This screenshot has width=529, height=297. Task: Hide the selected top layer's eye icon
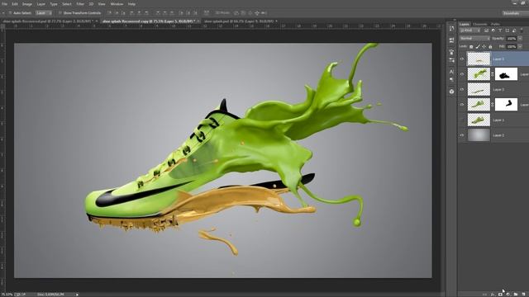(462, 59)
